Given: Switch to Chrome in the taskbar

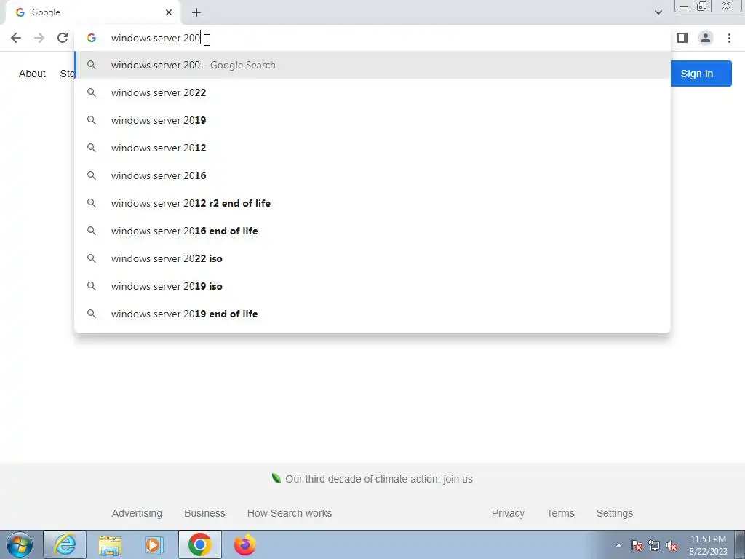Looking at the screenshot, I should pyautogui.click(x=199, y=544).
